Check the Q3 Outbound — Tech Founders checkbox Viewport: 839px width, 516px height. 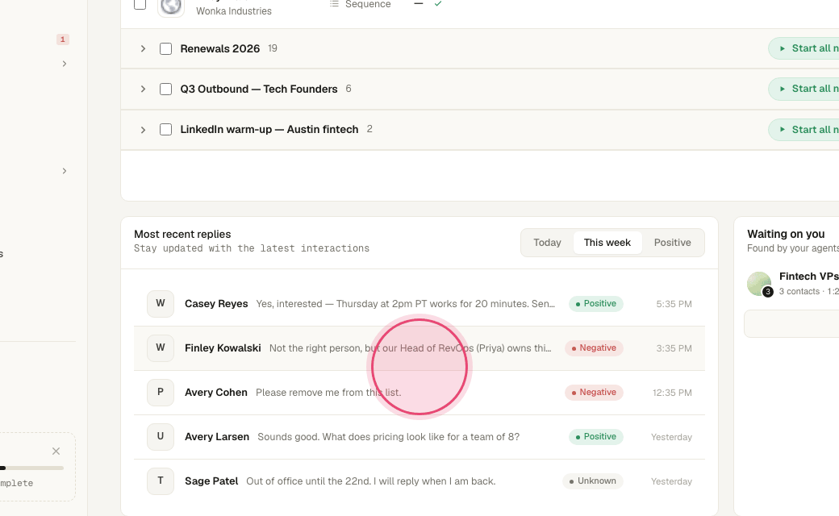pyautogui.click(x=166, y=89)
